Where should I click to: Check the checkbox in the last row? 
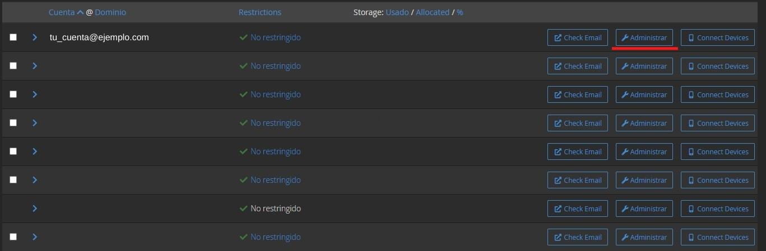click(13, 236)
